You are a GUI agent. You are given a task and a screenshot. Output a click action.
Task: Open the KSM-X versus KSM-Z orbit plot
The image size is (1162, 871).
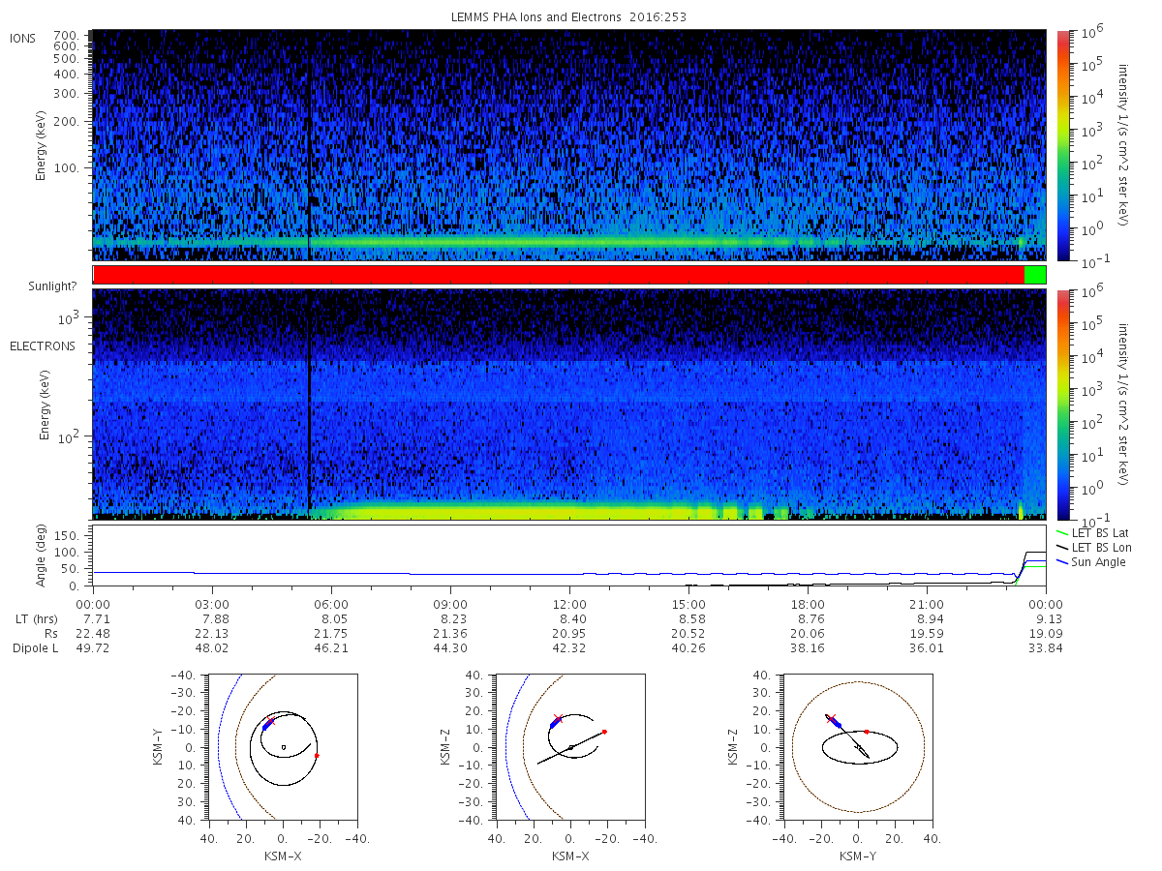(570, 747)
